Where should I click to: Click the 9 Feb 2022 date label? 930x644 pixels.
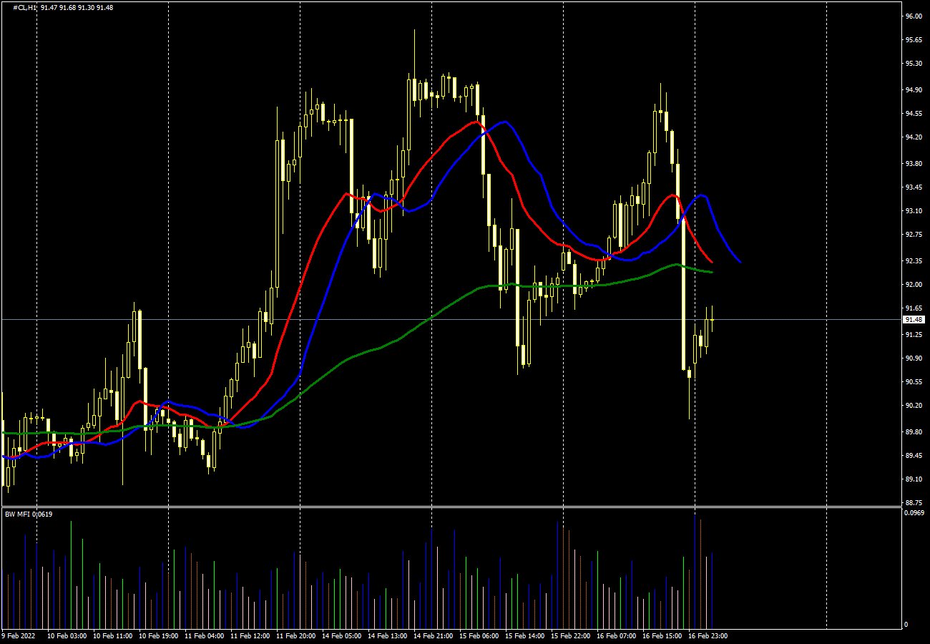[19, 635]
